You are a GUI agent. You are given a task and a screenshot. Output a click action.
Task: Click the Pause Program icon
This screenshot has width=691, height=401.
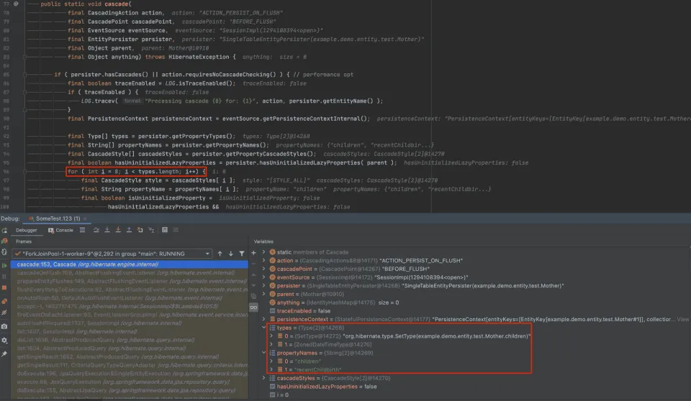(4, 277)
